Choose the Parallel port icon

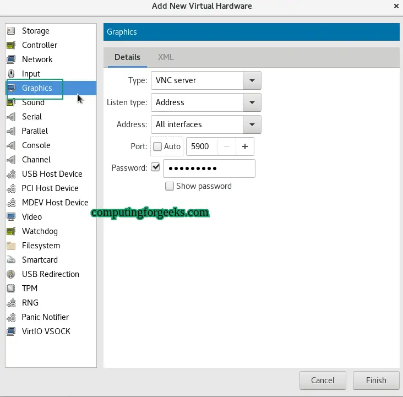11,131
